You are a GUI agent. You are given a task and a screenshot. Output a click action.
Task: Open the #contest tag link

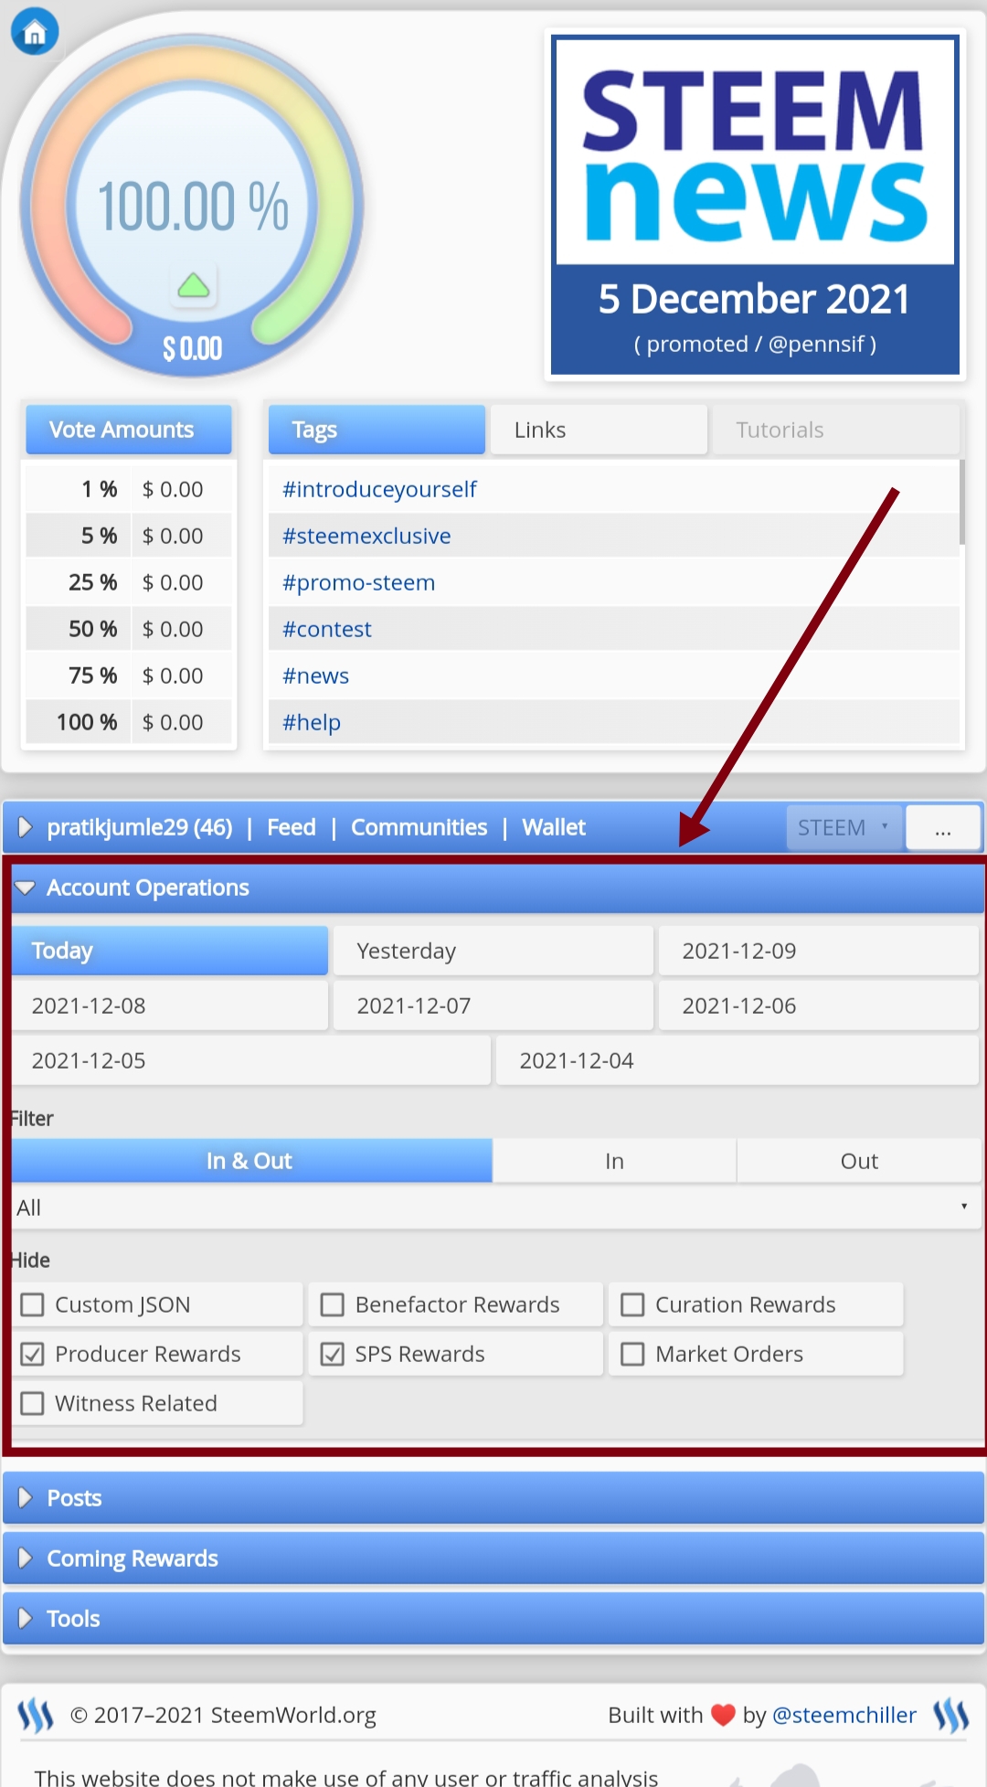pos(327,629)
